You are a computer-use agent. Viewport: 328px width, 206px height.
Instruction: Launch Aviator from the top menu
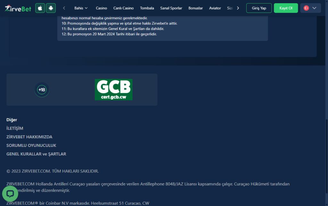coord(215,8)
